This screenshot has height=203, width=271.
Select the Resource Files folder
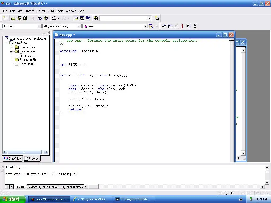[27, 60]
